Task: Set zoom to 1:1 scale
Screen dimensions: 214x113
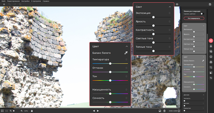Action: [x=6, y=111]
